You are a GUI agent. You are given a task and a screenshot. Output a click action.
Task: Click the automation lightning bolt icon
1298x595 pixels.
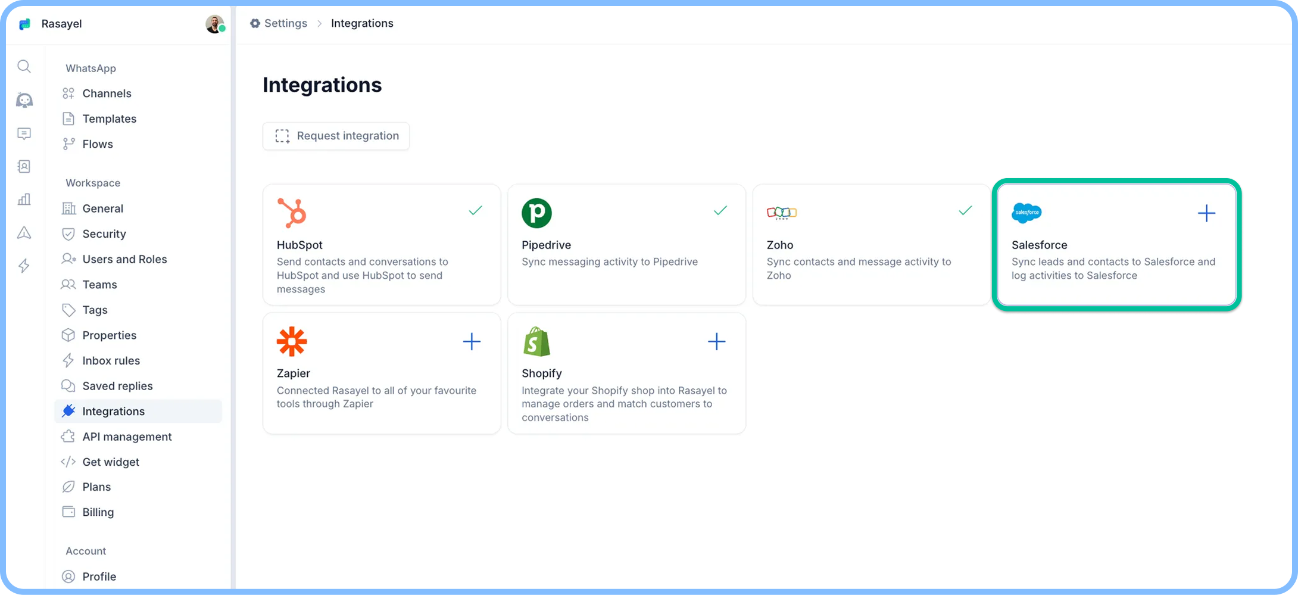pyautogui.click(x=24, y=266)
